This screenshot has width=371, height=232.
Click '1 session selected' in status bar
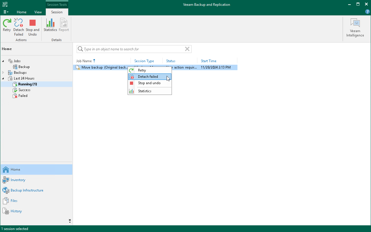[15, 229]
